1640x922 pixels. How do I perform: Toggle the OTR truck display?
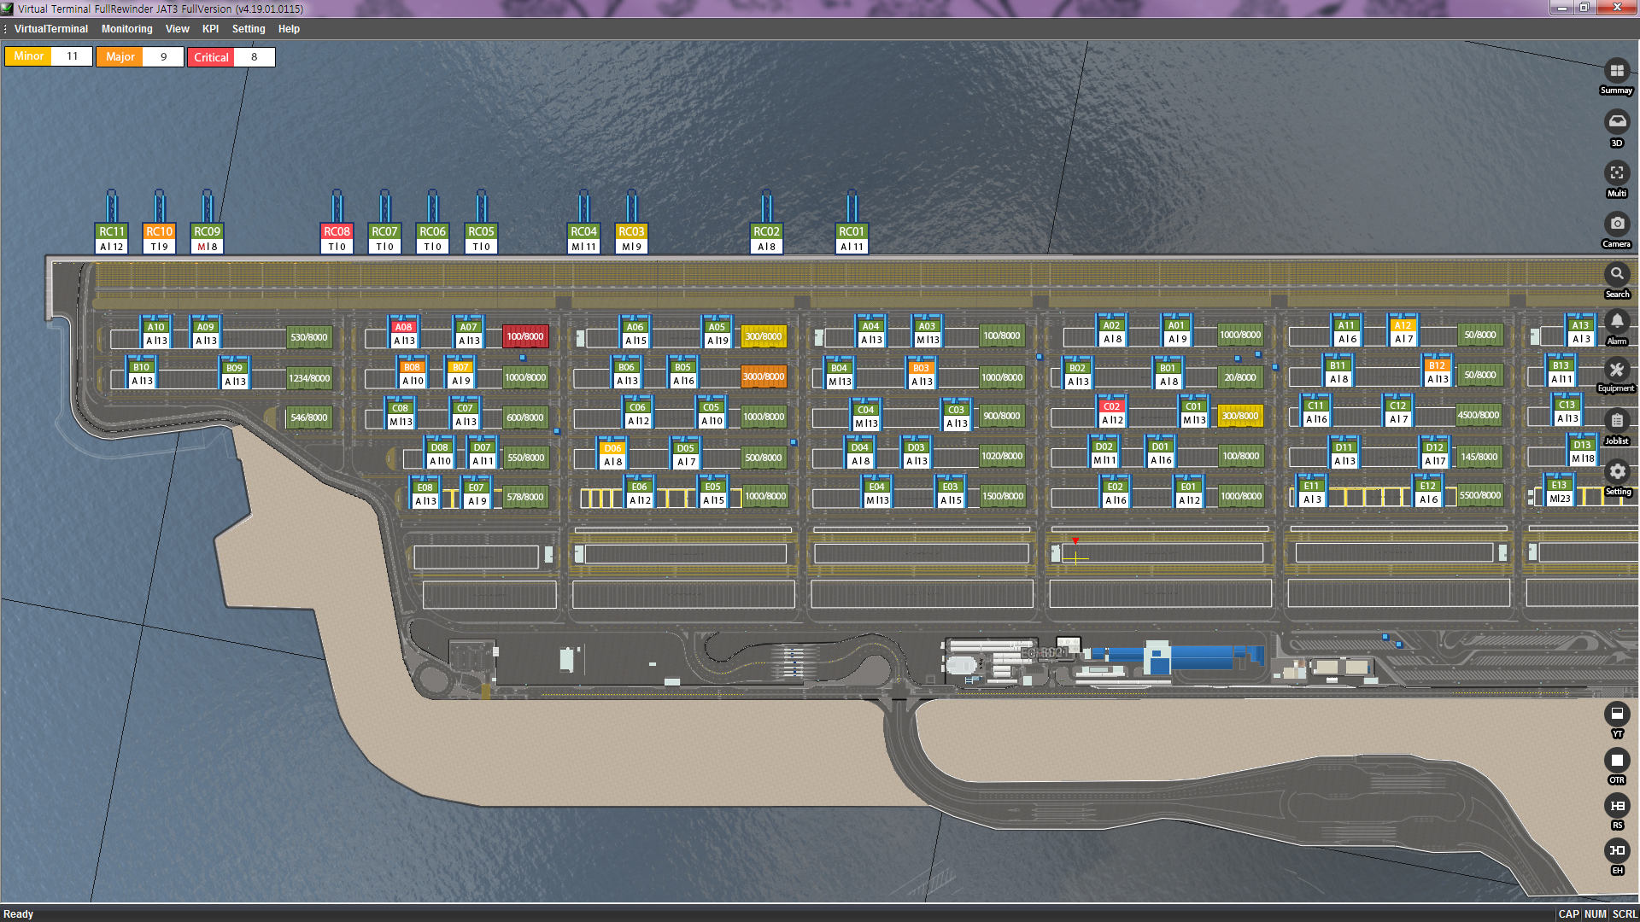1616,760
